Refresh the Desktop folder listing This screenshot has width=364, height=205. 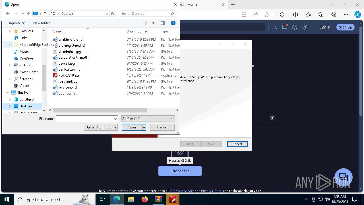113,14
